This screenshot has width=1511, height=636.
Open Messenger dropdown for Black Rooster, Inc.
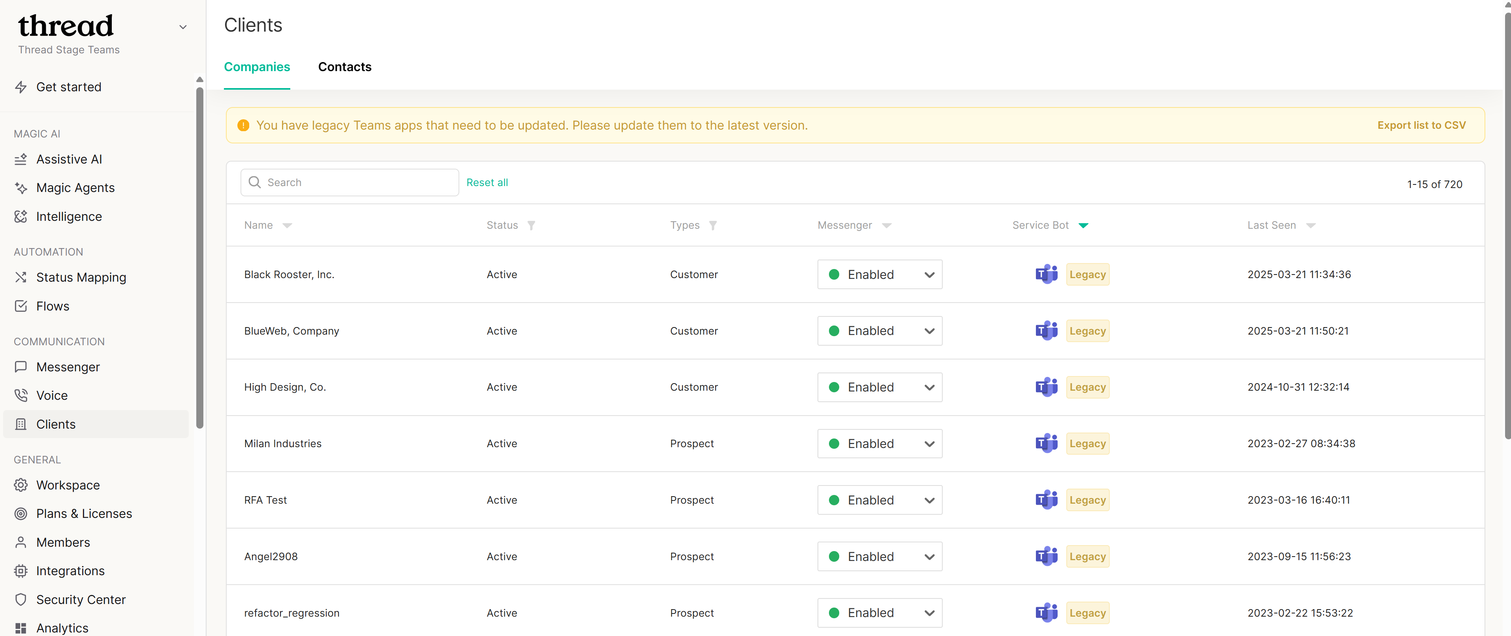pyautogui.click(x=879, y=274)
